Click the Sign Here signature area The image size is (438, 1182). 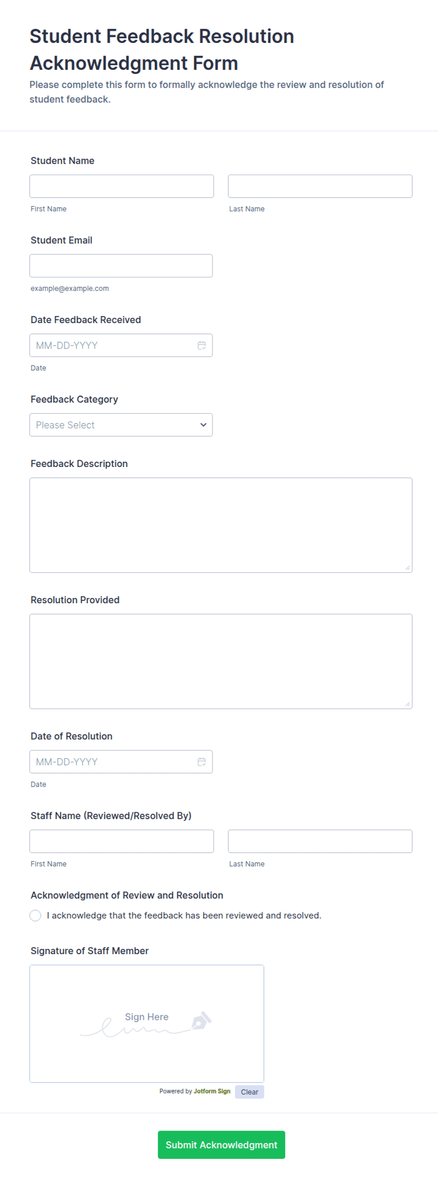click(x=147, y=1024)
